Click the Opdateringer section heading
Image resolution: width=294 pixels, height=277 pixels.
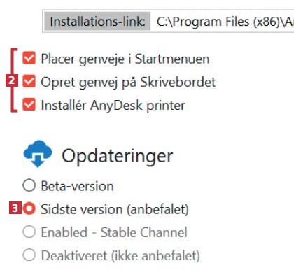pos(118,156)
